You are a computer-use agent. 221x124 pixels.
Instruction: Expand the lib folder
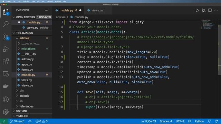coord(32,101)
